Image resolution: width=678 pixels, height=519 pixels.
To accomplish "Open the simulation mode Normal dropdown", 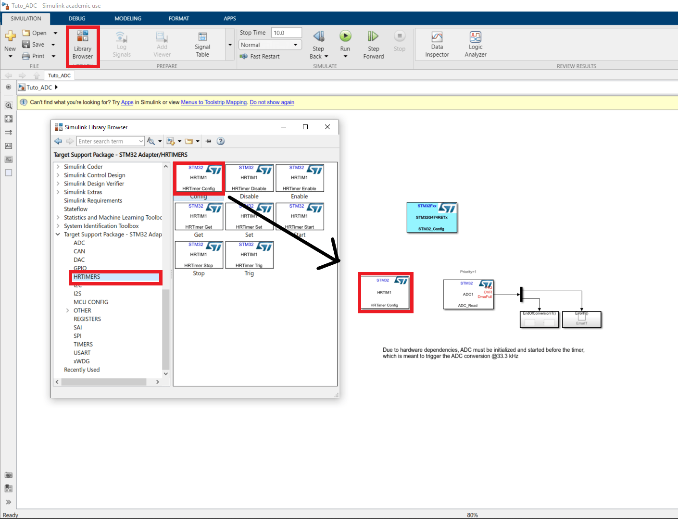I will coord(270,45).
